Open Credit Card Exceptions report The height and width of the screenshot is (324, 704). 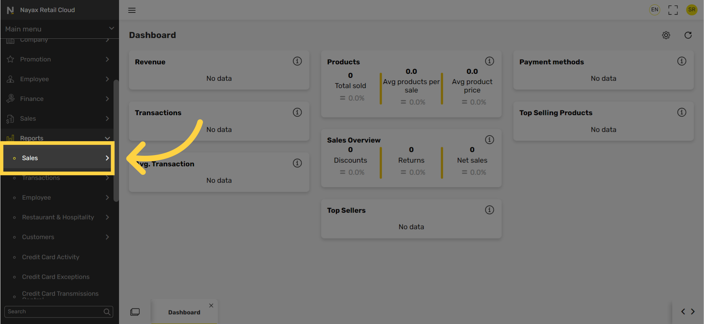pyautogui.click(x=56, y=277)
